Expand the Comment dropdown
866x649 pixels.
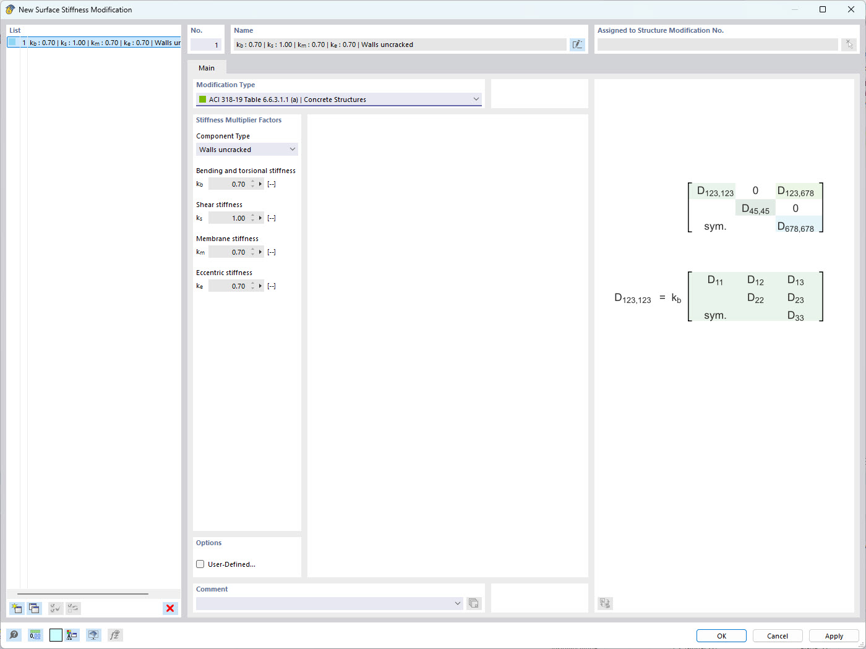pyautogui.click(x=458, y=603)
